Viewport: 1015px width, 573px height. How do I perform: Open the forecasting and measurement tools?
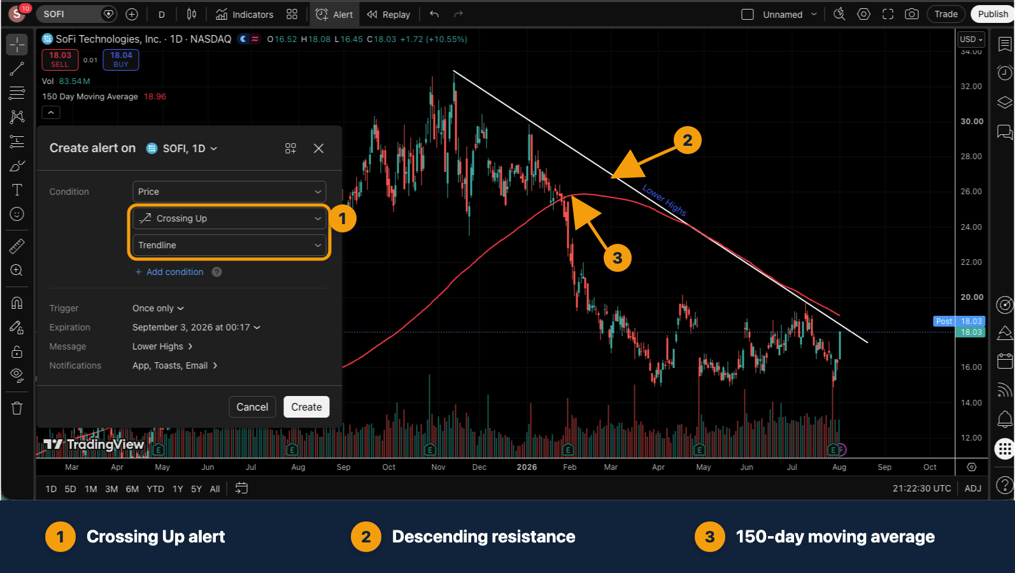[17, 141]
